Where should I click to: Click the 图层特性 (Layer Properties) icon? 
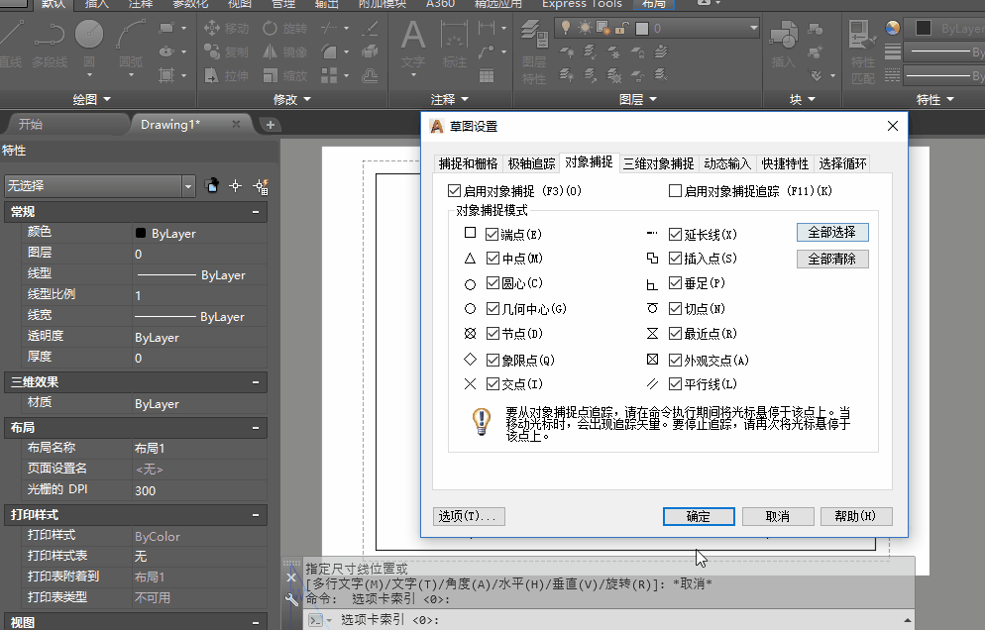[534, 59]
